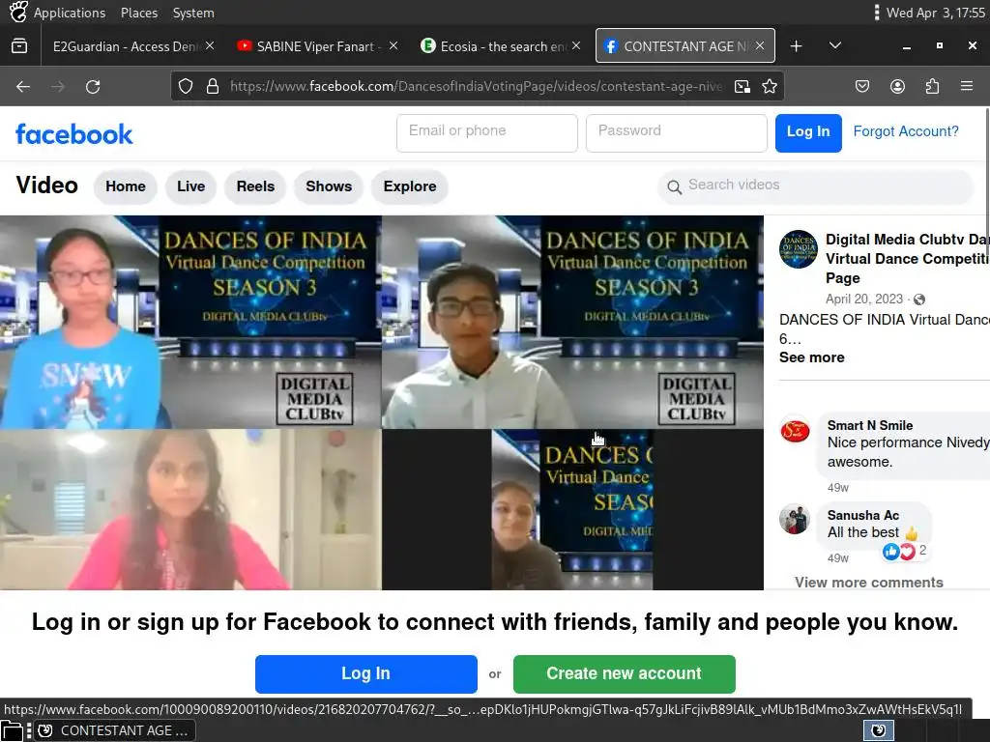990x742 pixels.
Task: Close the Ecosia tab
Action: tap(576, 46)
